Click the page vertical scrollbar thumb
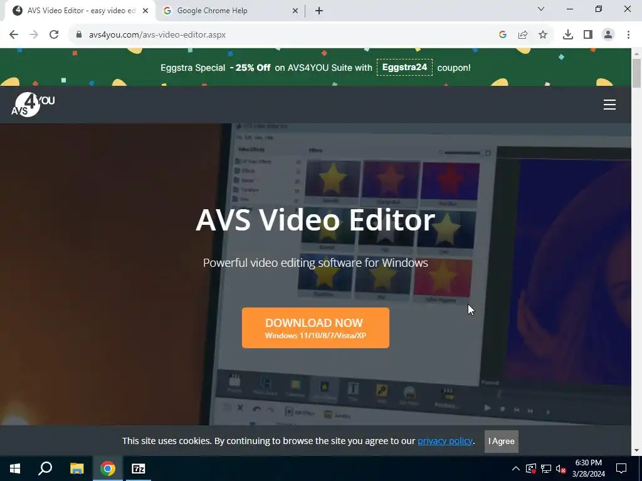 [637, 74]
